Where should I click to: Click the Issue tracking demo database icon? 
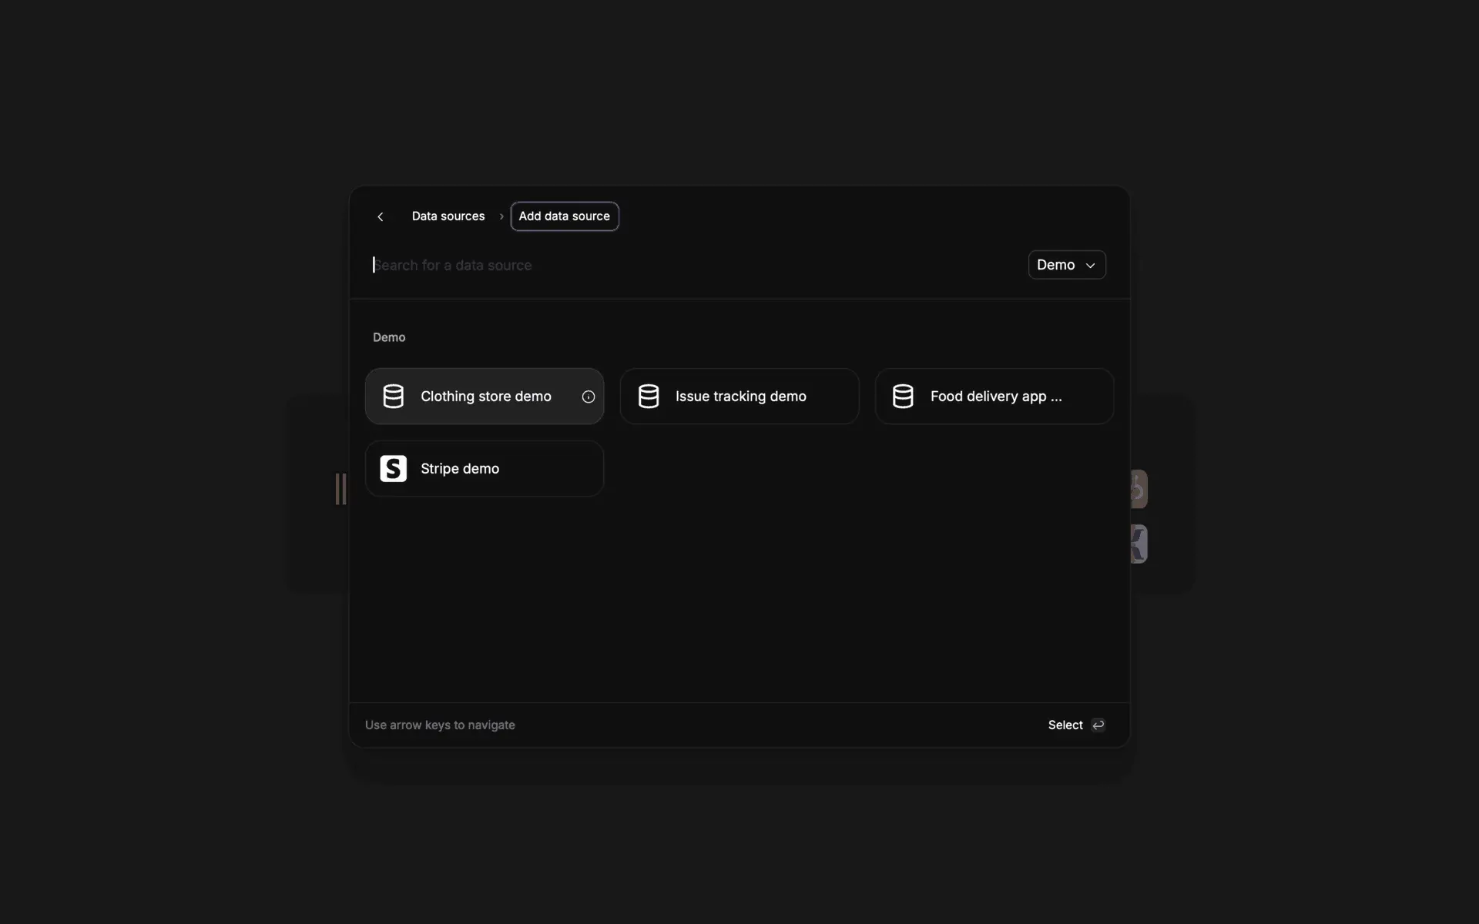[648, 397]
